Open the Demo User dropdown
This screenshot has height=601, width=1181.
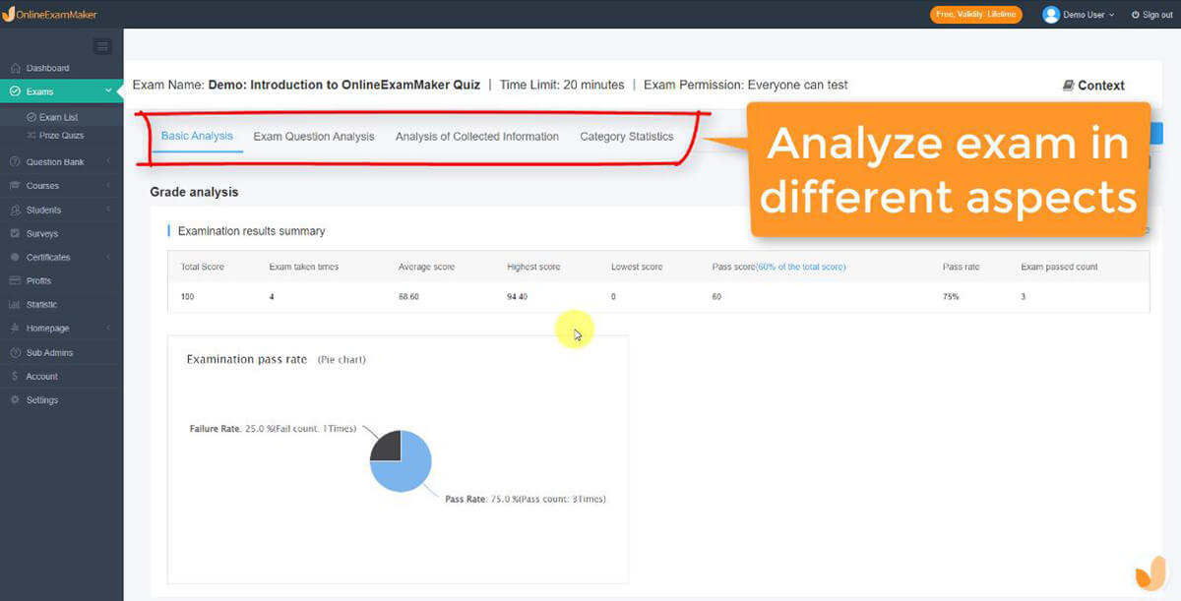pyautogui.click(x=1079, y=15)
